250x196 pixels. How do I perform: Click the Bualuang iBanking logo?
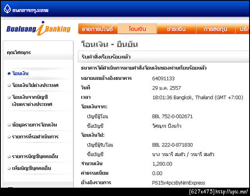pyautogui.click(x=38, y=28)
